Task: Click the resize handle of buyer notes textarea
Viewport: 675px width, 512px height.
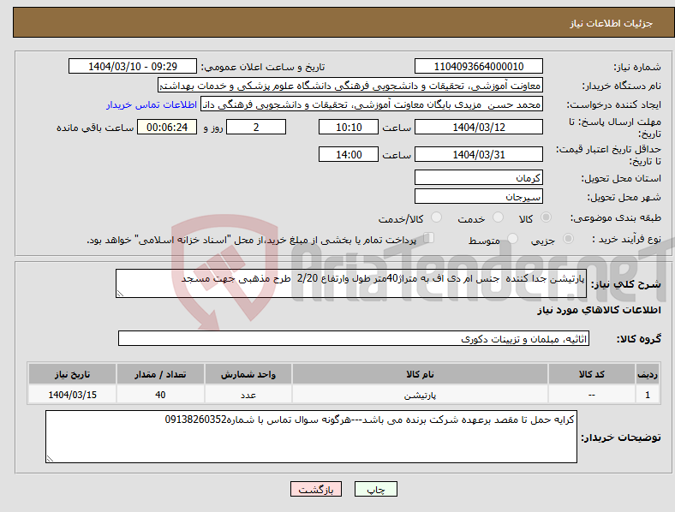Action: tap(50, 459)
